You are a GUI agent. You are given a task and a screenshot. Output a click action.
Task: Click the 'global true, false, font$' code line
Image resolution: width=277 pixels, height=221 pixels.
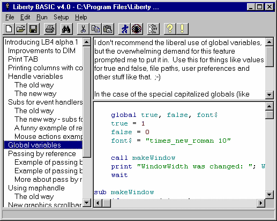point(164,115)
